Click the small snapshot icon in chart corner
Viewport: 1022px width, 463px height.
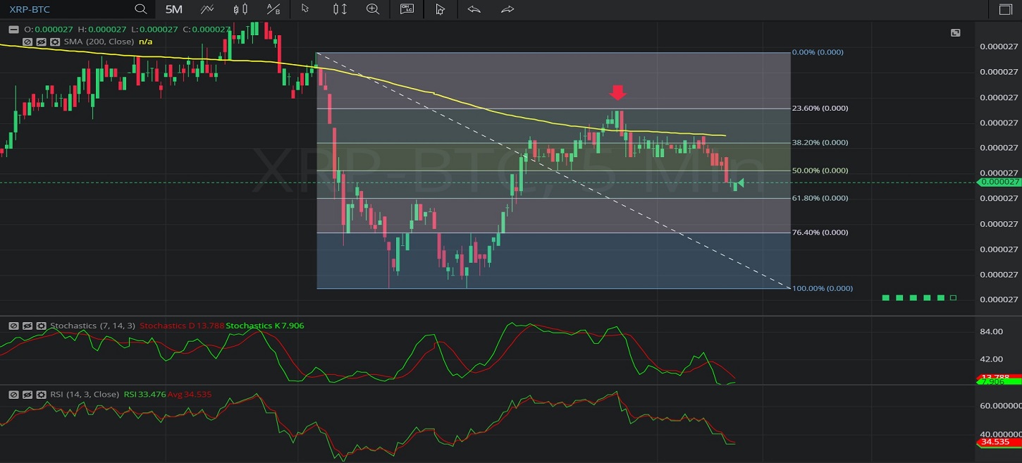point(955,32)
